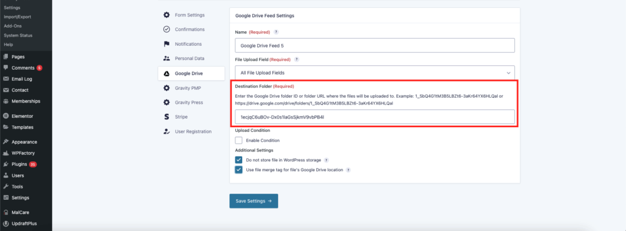Click the Gravity Press gear icon
Screen dimensions: 626x231
(166, 103)
